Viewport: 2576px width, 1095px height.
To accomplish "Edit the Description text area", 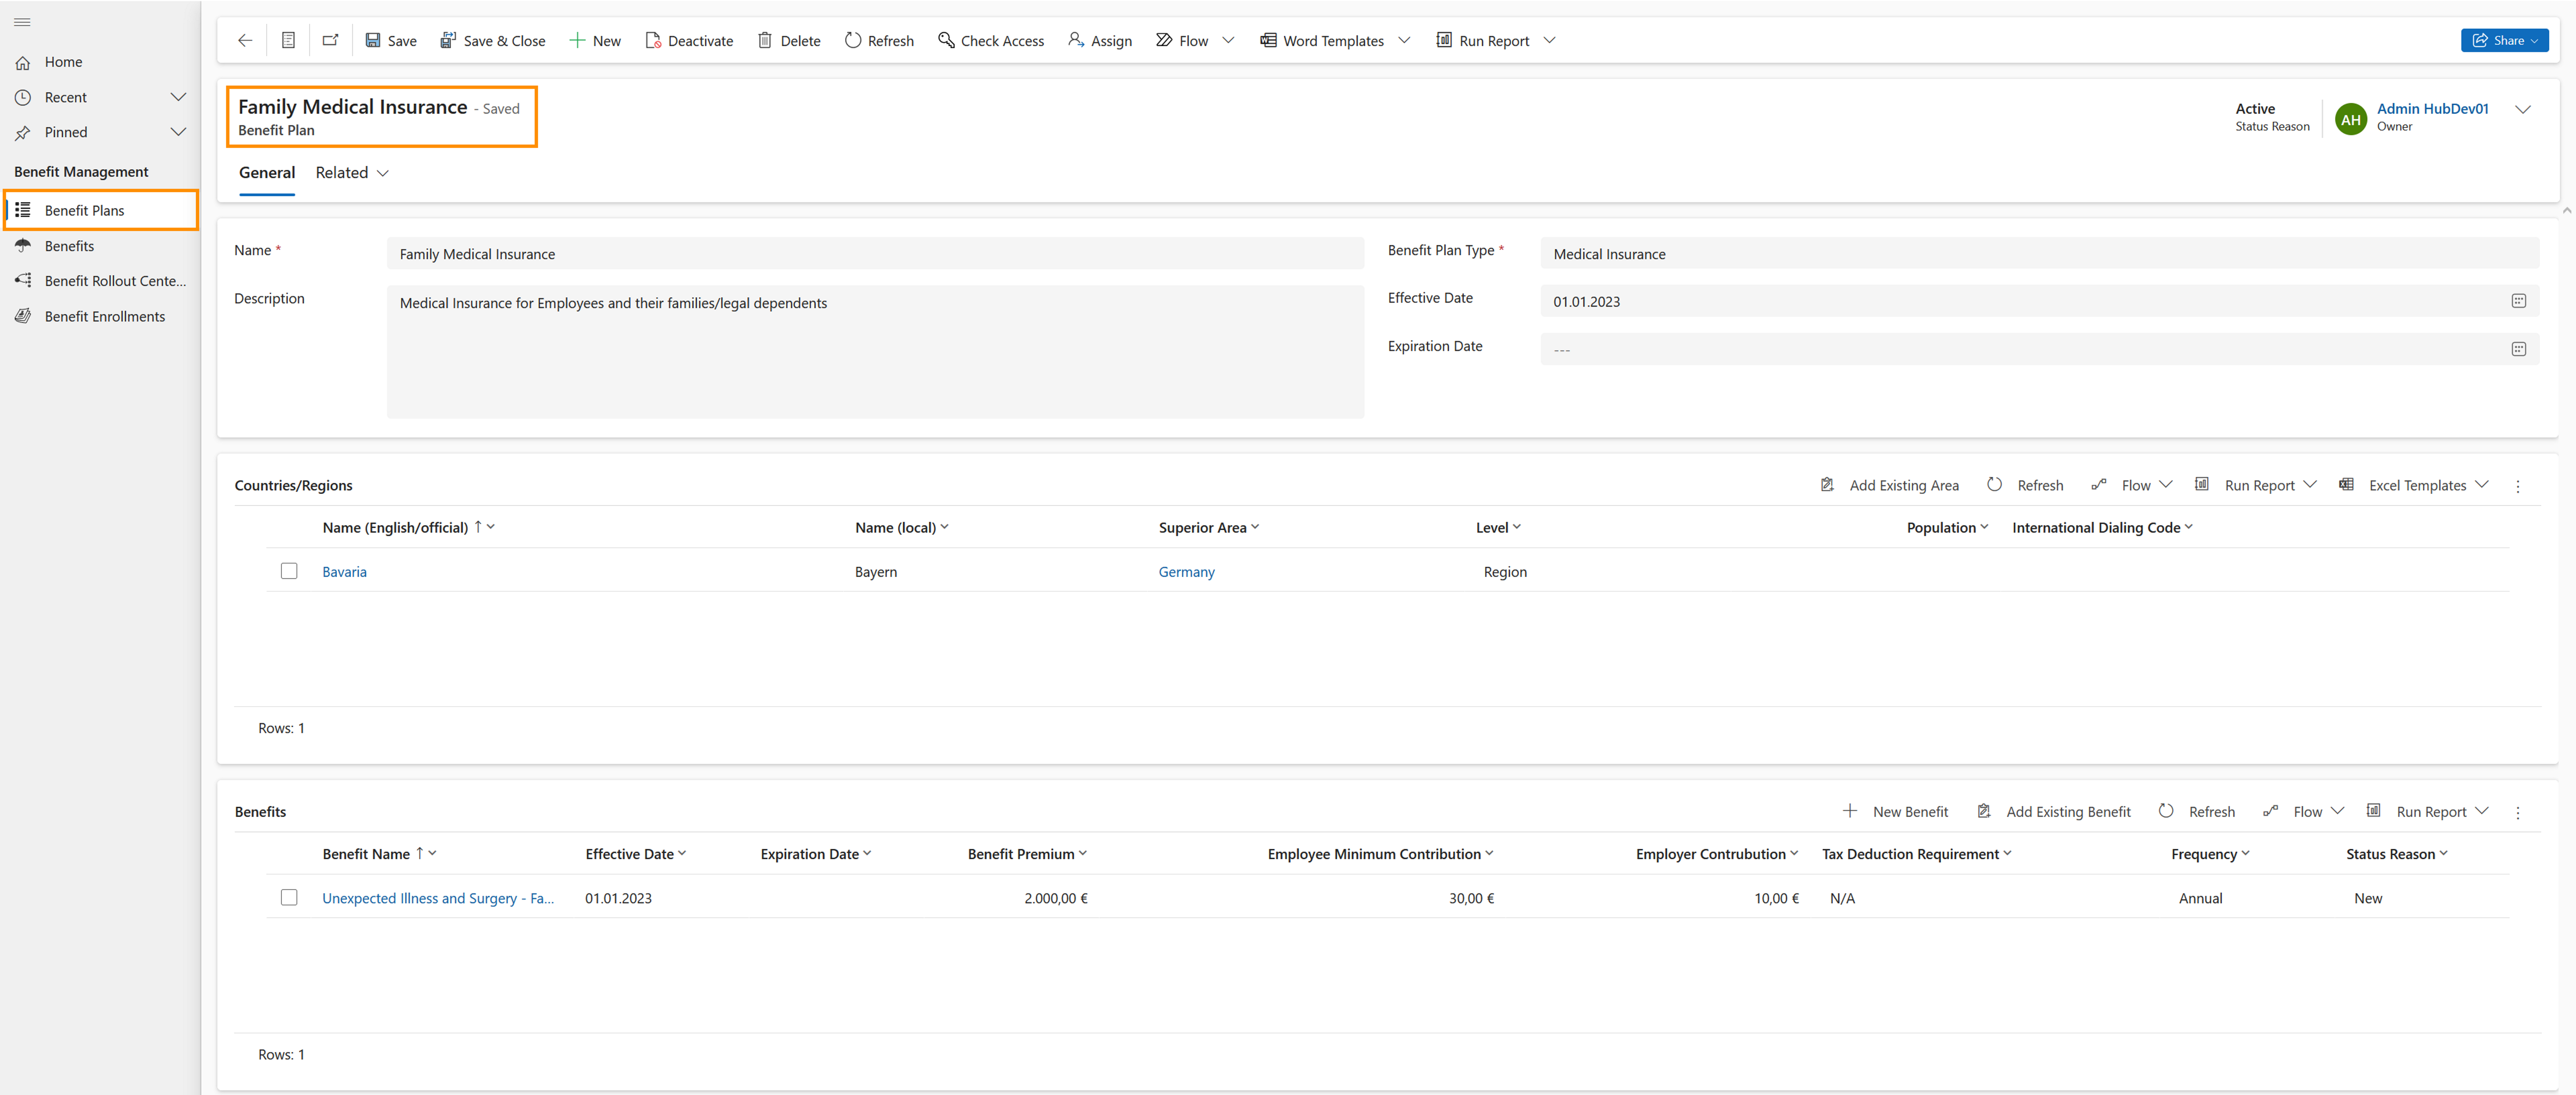I will pyautogui.click(x=875, y=352).
